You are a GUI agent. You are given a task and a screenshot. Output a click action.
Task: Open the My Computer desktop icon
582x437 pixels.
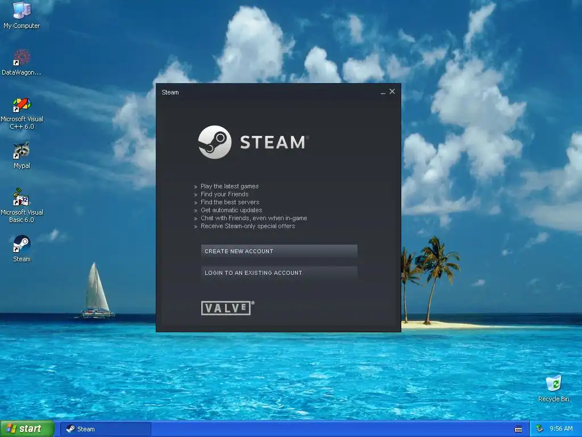22,15
